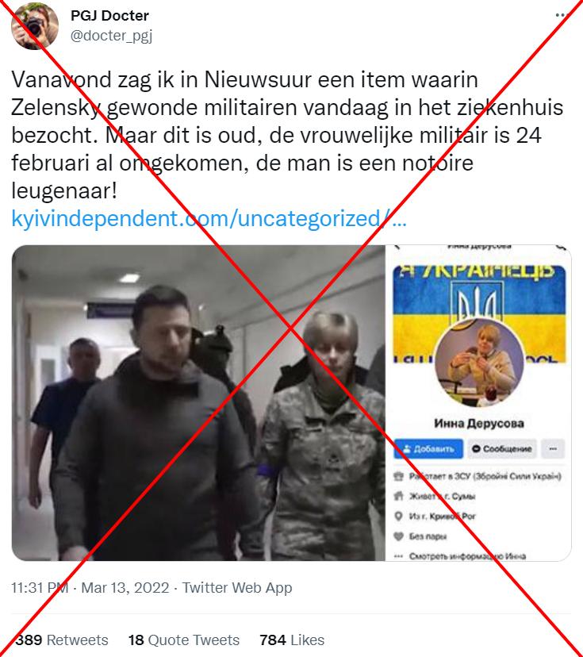Open the Zelensky hospital corridor photo
583x657 pixels.
point(198,402)
